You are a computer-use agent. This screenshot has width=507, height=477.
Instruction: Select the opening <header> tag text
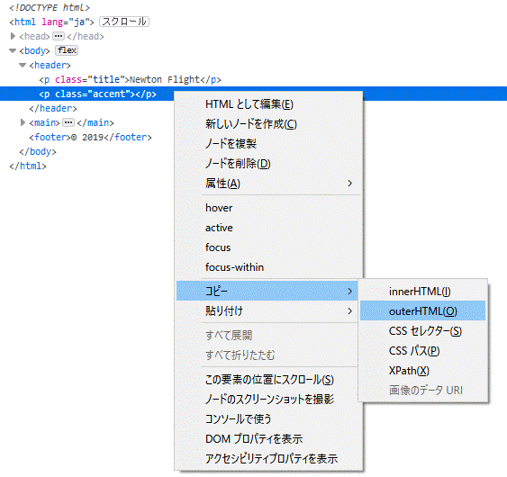pos(50,65)
